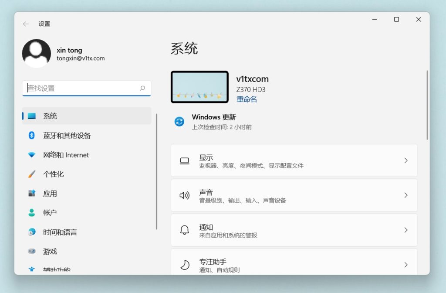
Task: Click the 系统 monitor icon in sidebar
Action: coord(31,116)
